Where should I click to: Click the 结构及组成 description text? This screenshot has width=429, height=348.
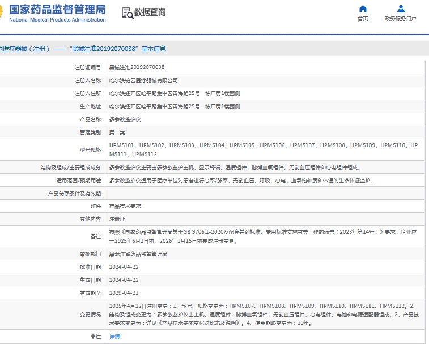pyautogui.click(x=235, y=167)
